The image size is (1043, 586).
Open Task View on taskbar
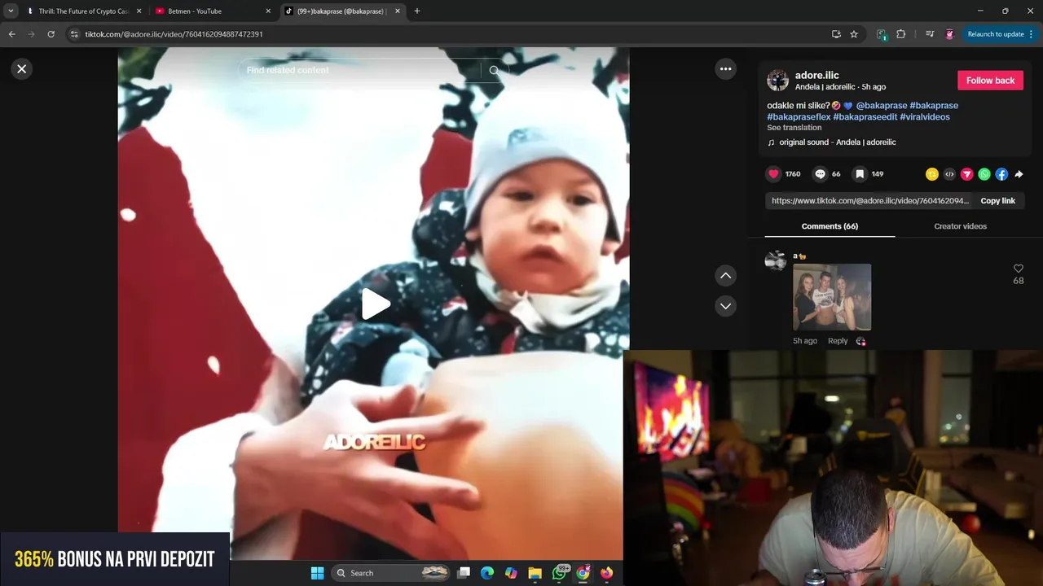tap(464, 573)
